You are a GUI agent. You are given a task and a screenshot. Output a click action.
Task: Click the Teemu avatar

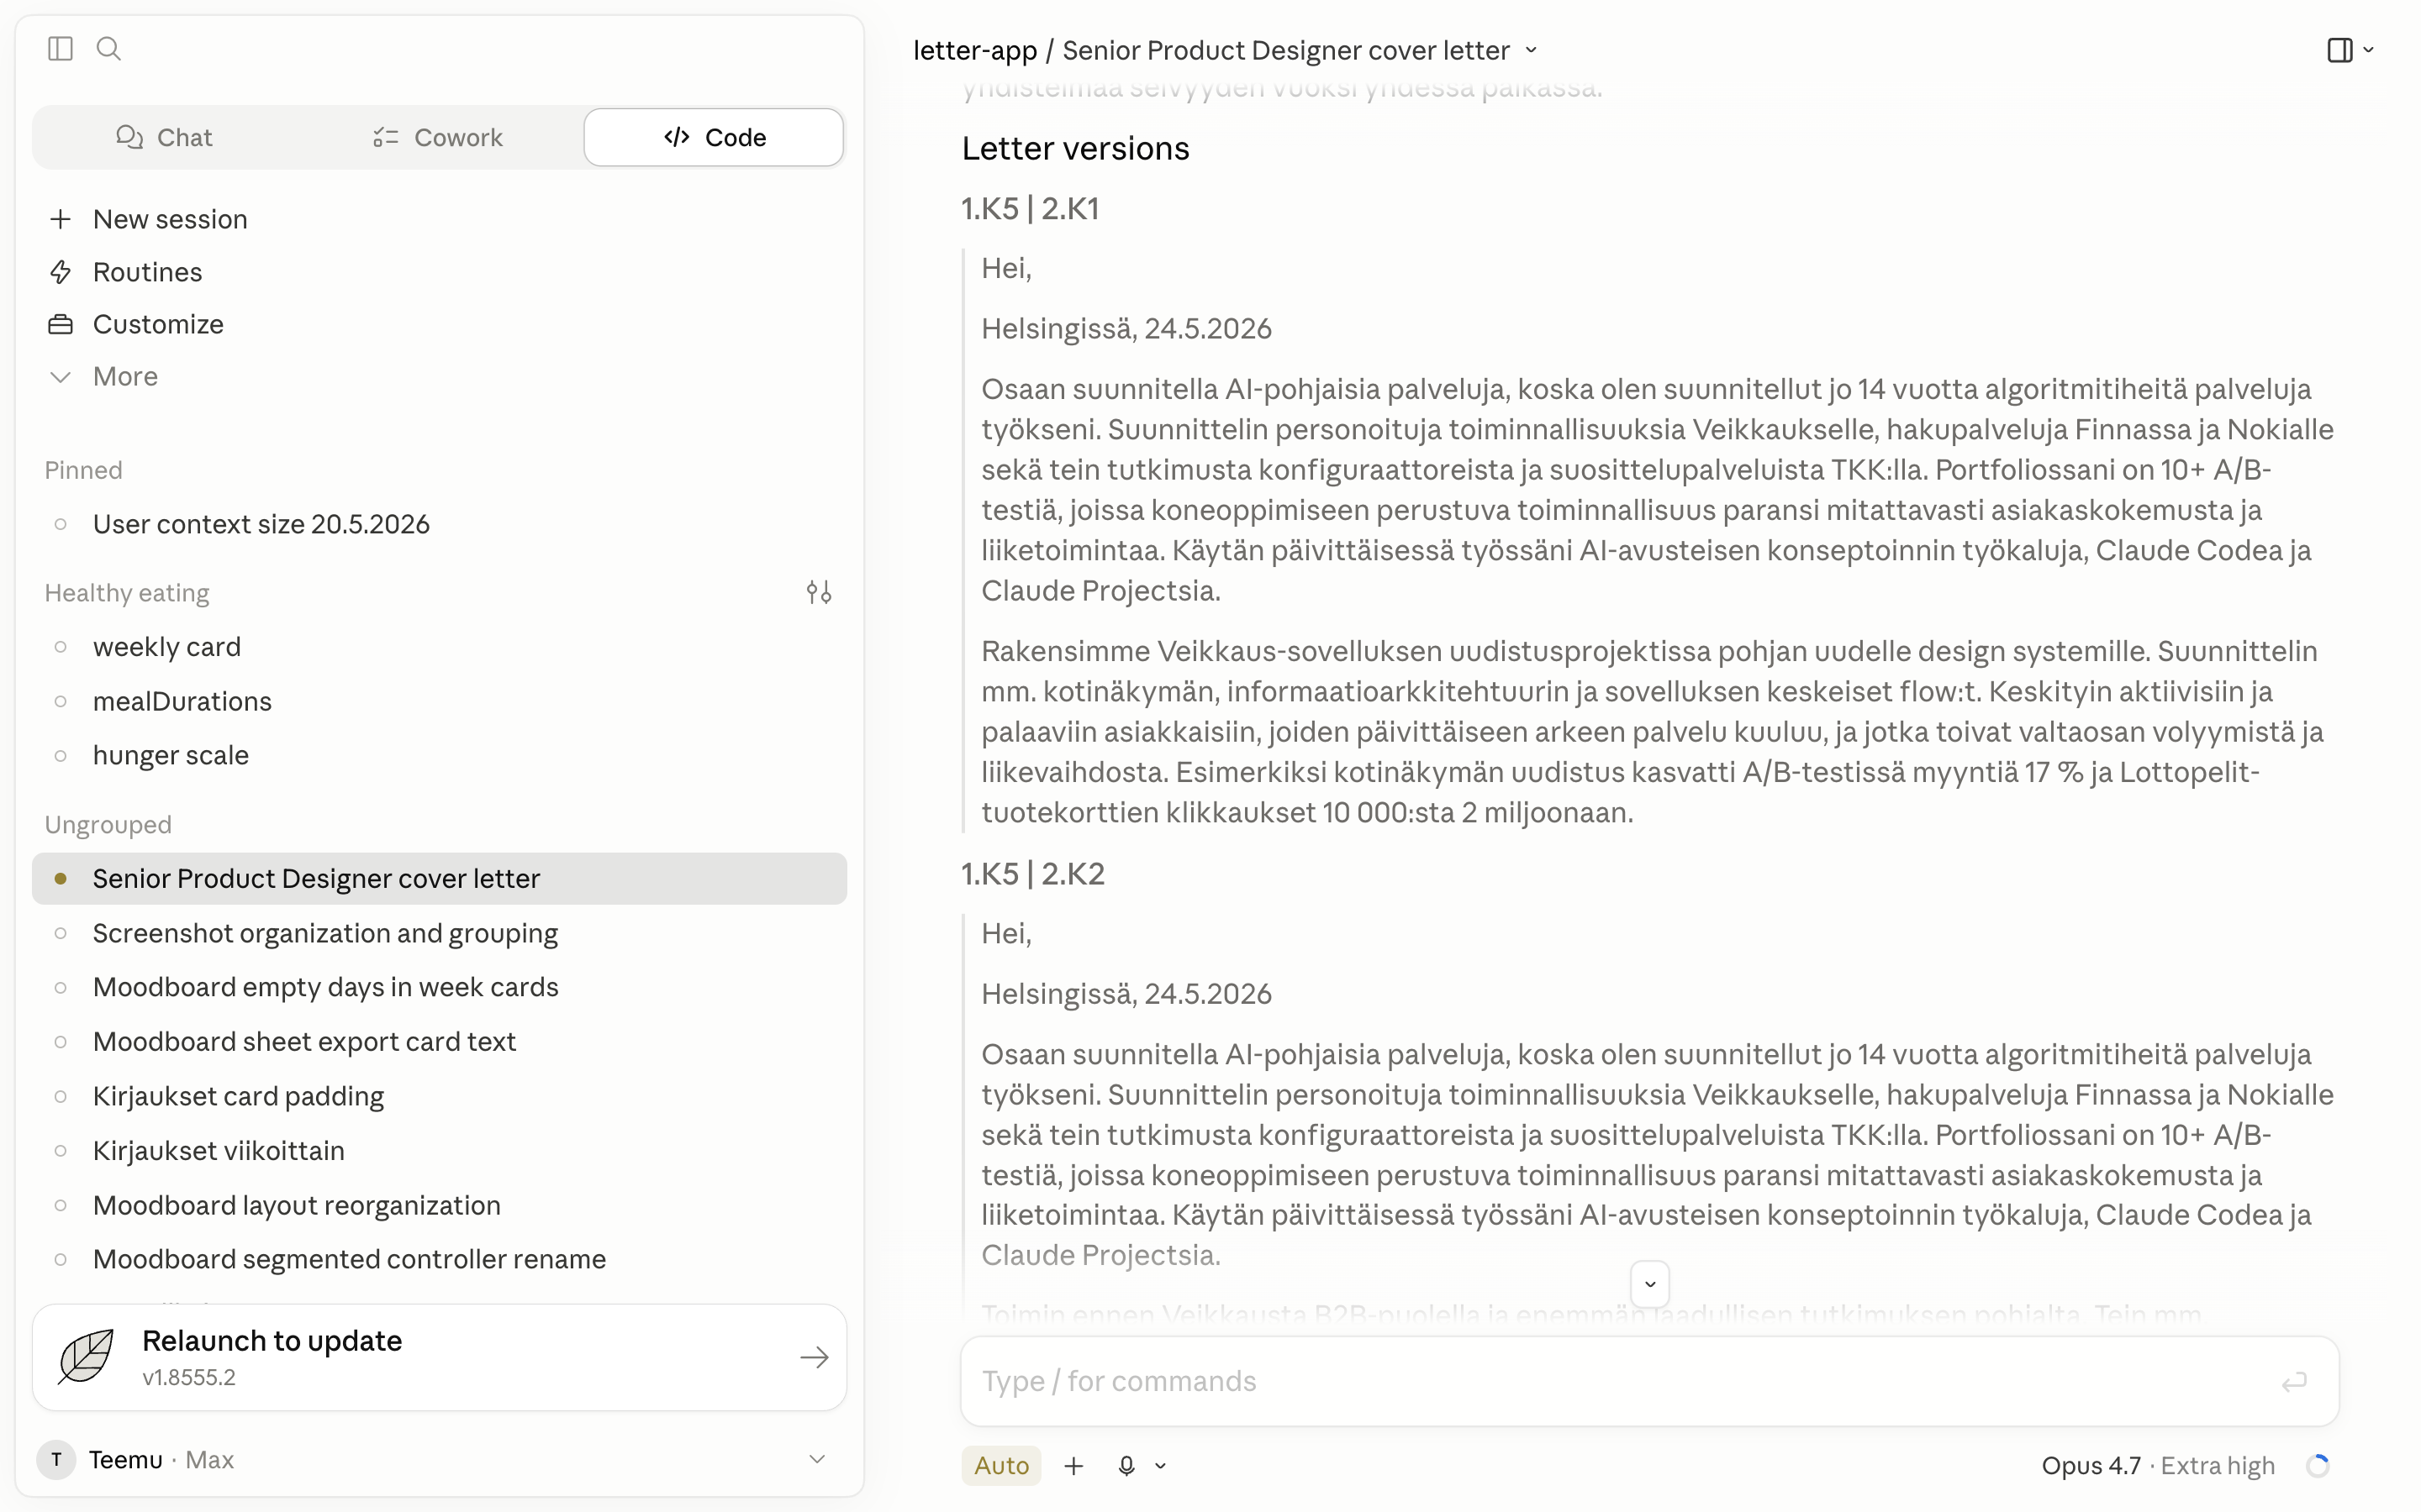click(57, 1459)
